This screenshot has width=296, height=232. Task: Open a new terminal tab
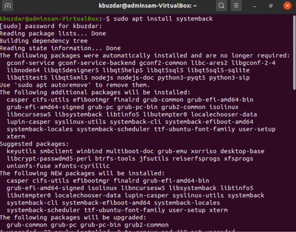[x=8, y=6]
